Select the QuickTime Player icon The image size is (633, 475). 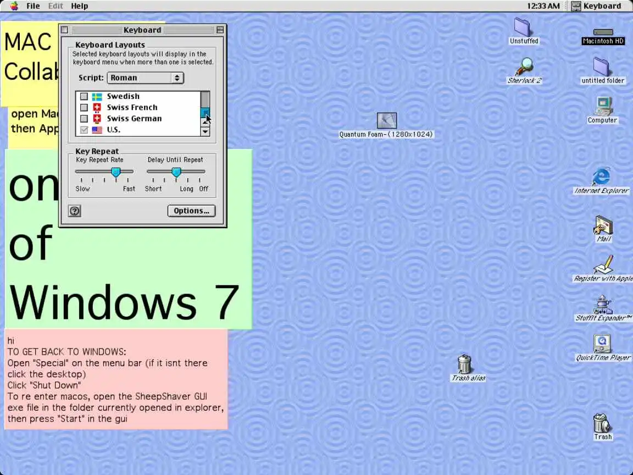(602, 344)
